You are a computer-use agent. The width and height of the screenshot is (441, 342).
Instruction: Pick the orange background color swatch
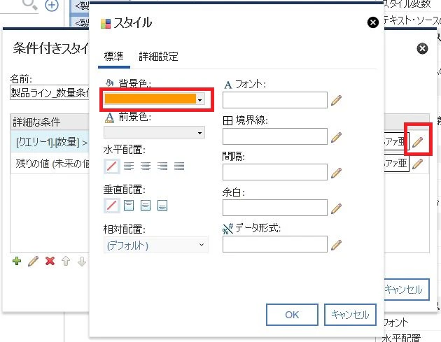(150, 99)
